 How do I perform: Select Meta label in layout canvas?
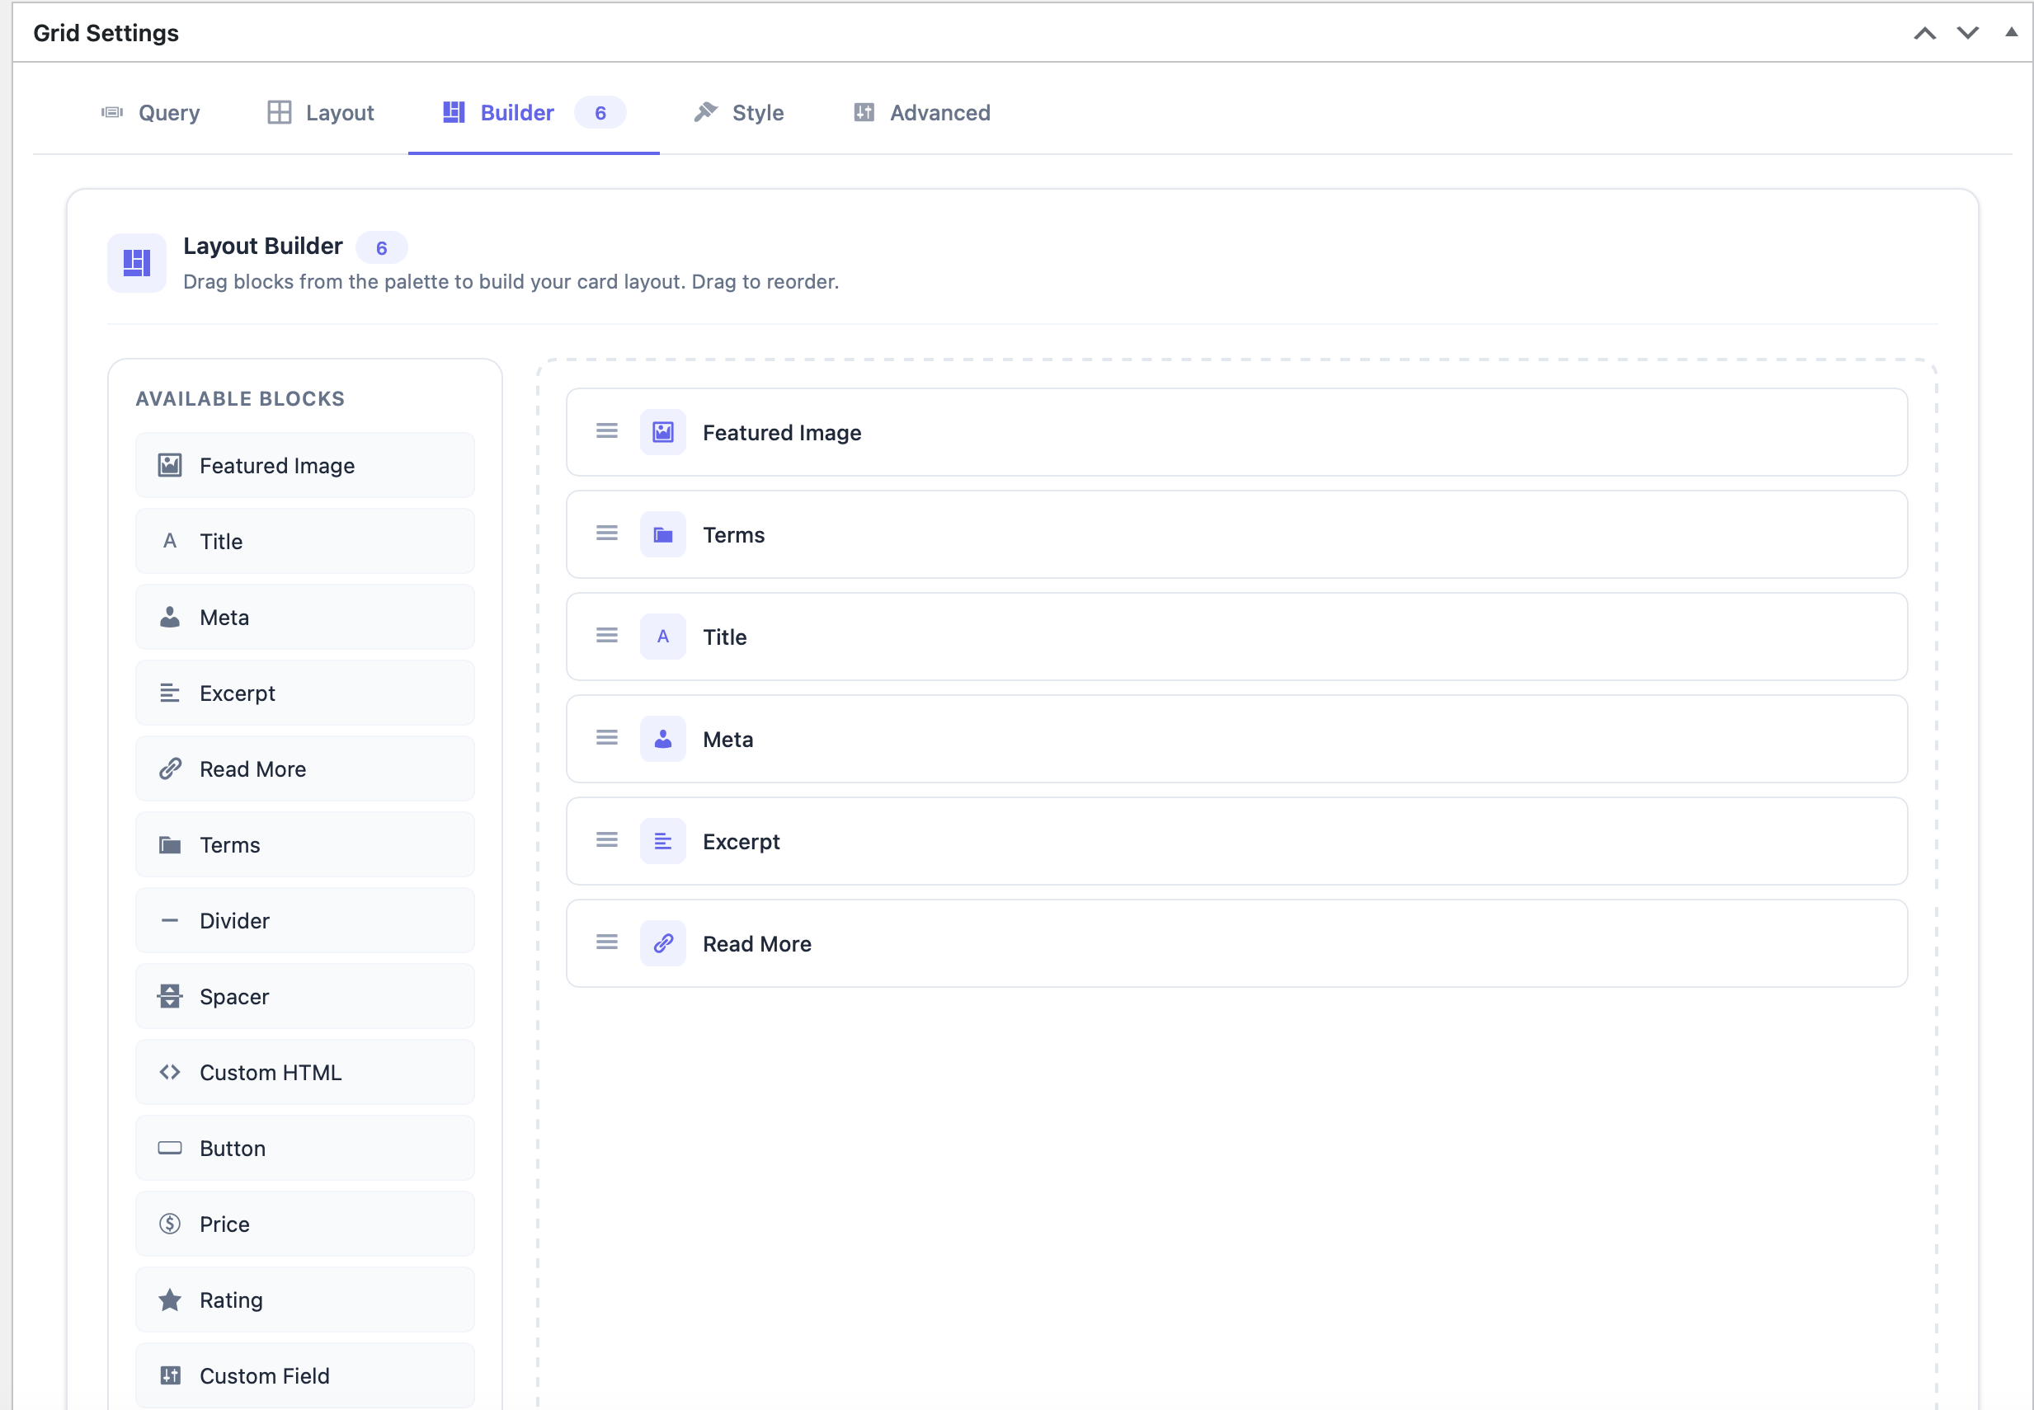[x=728, y=740]
